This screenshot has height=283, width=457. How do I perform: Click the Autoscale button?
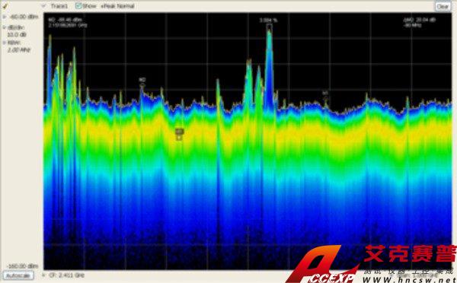18,275
